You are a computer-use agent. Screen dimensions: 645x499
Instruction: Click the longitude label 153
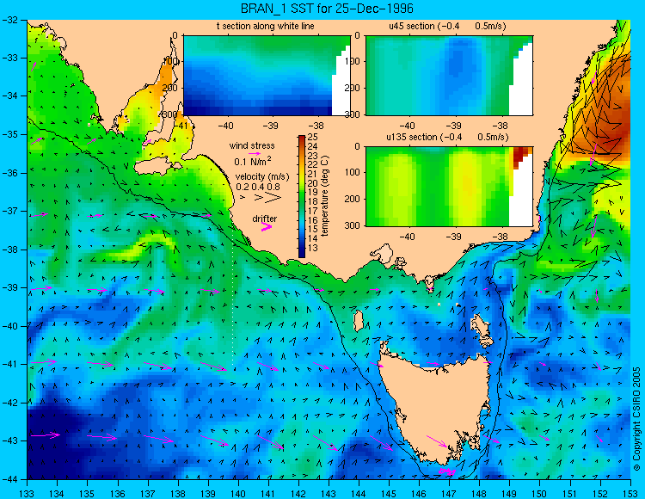(x=630, y=493)
